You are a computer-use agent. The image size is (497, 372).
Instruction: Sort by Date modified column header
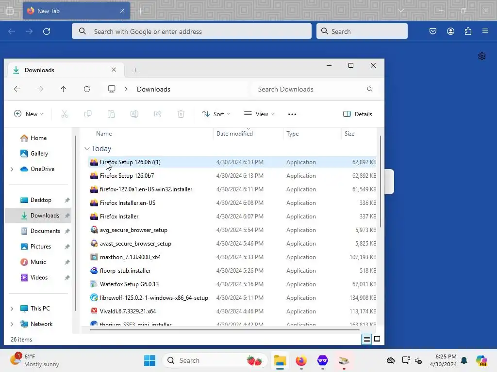[234, 134]
